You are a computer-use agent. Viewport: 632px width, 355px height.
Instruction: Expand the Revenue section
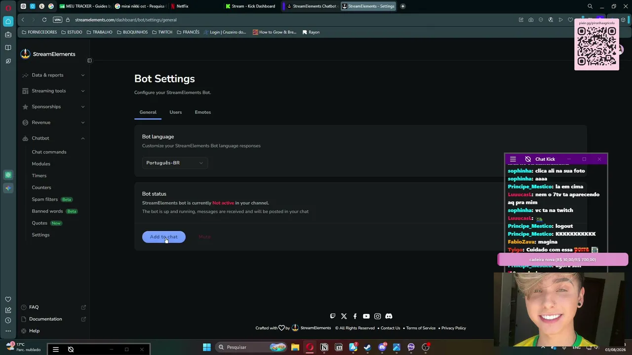(x=53, y=122)
